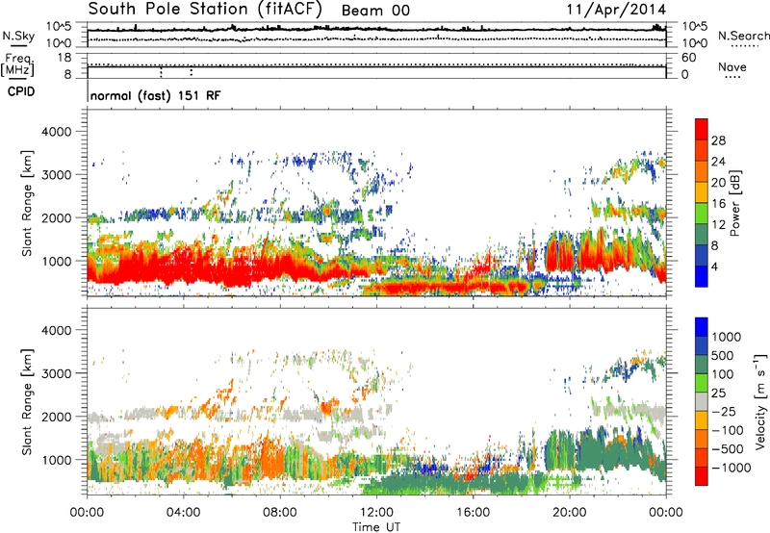Click the "-1000" velocity color bar value
This screenshot has height=533, width=770.
pos(731,468)
